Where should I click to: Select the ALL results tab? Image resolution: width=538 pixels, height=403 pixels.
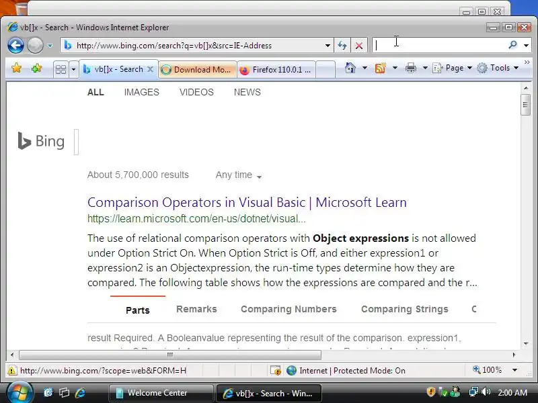click(95, 92)
